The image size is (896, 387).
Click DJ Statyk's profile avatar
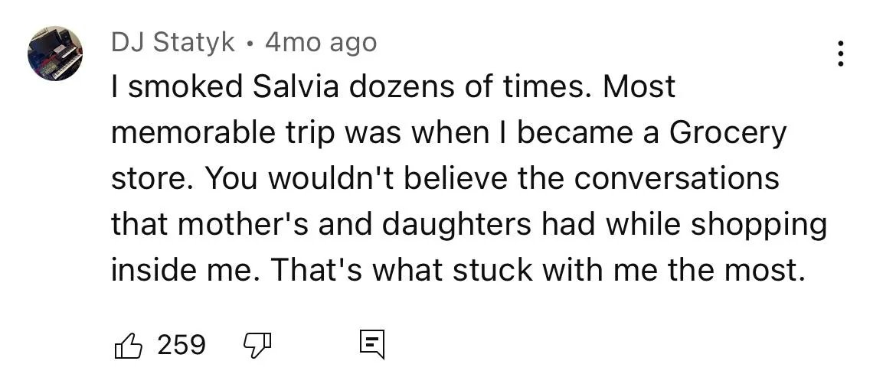tap(55, 54)
